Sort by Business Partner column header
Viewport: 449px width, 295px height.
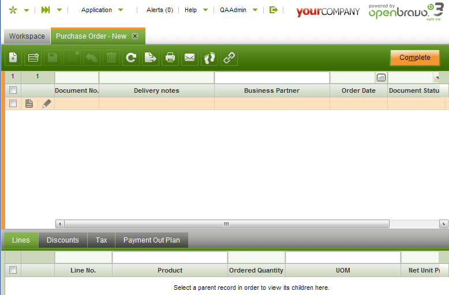(x=272, y=90)
